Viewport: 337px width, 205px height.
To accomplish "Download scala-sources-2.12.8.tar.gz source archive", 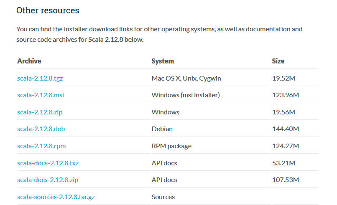I will pos(56,197).
